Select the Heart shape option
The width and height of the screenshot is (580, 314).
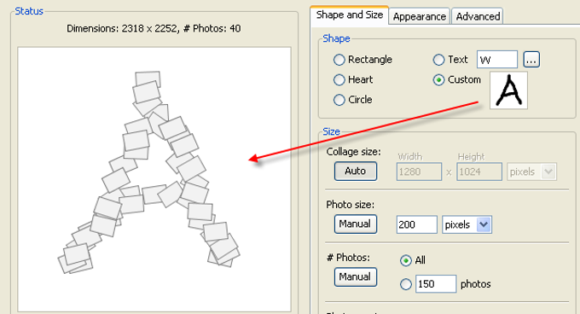[353, 79]
